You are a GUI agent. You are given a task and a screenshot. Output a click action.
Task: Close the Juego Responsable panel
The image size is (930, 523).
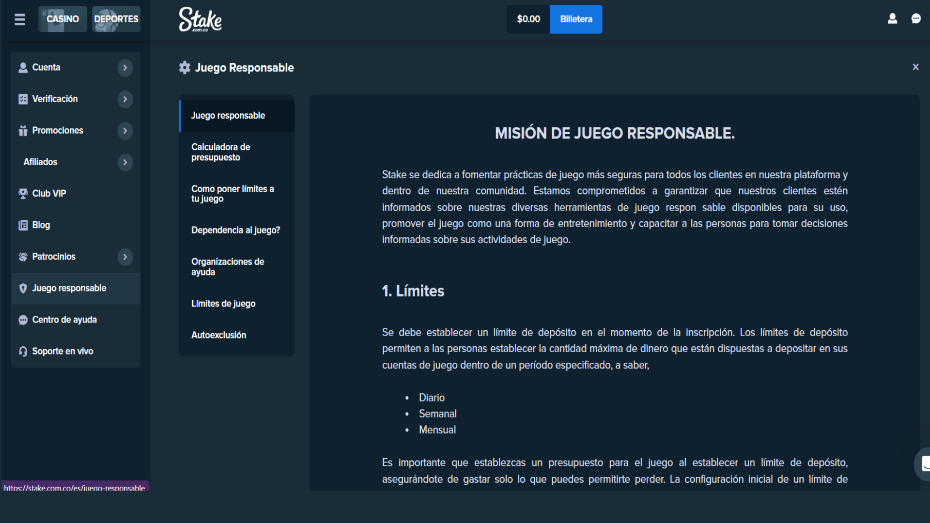915,67
